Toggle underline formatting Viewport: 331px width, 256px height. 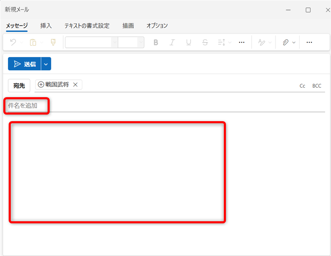189,42
